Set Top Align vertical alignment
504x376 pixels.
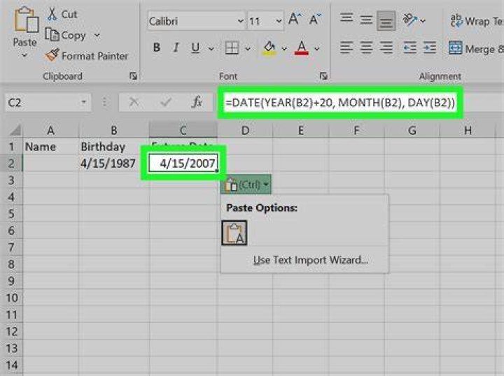point(346,19)
